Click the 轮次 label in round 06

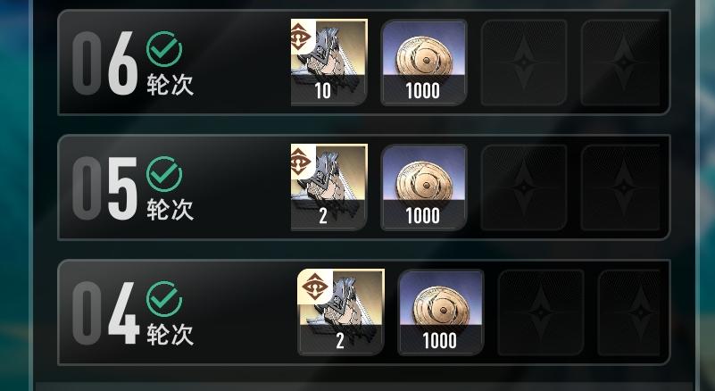click(x=170, y=85)
